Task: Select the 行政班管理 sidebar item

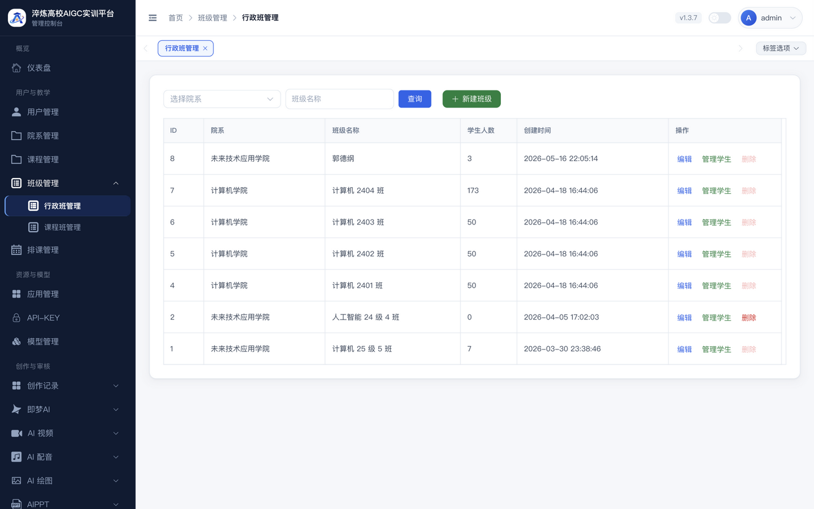Action: tap(67, 206)
